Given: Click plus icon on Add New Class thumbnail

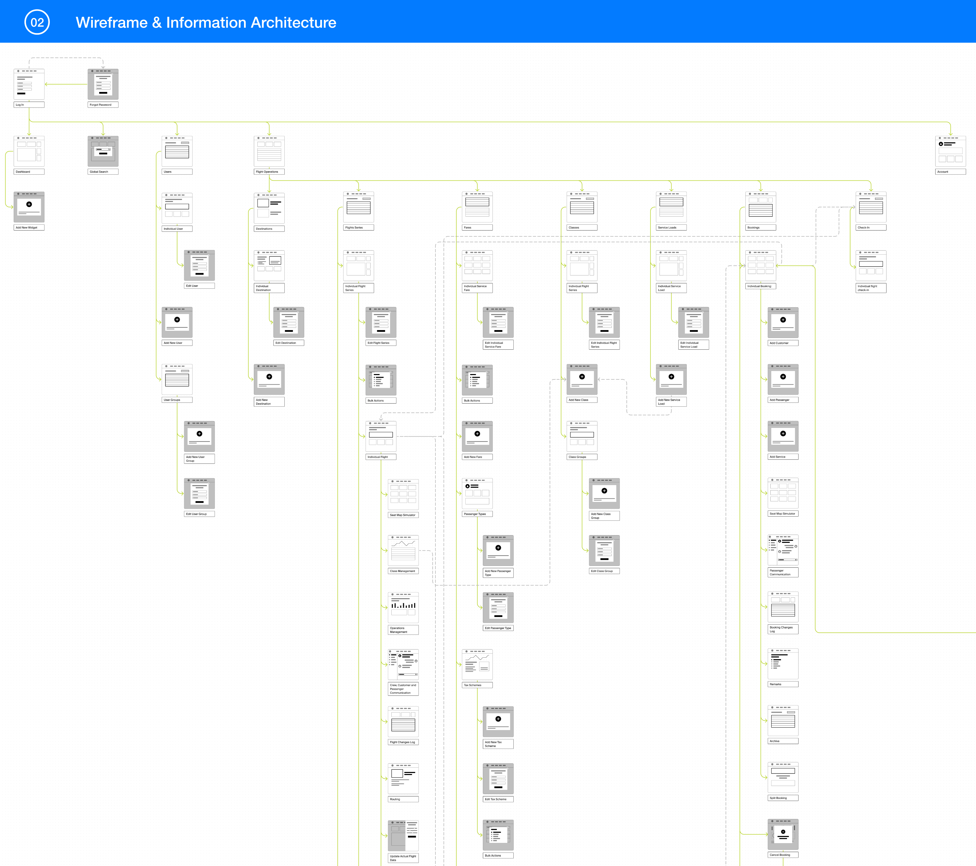Looking at the screenshot, I should point(582,377).
